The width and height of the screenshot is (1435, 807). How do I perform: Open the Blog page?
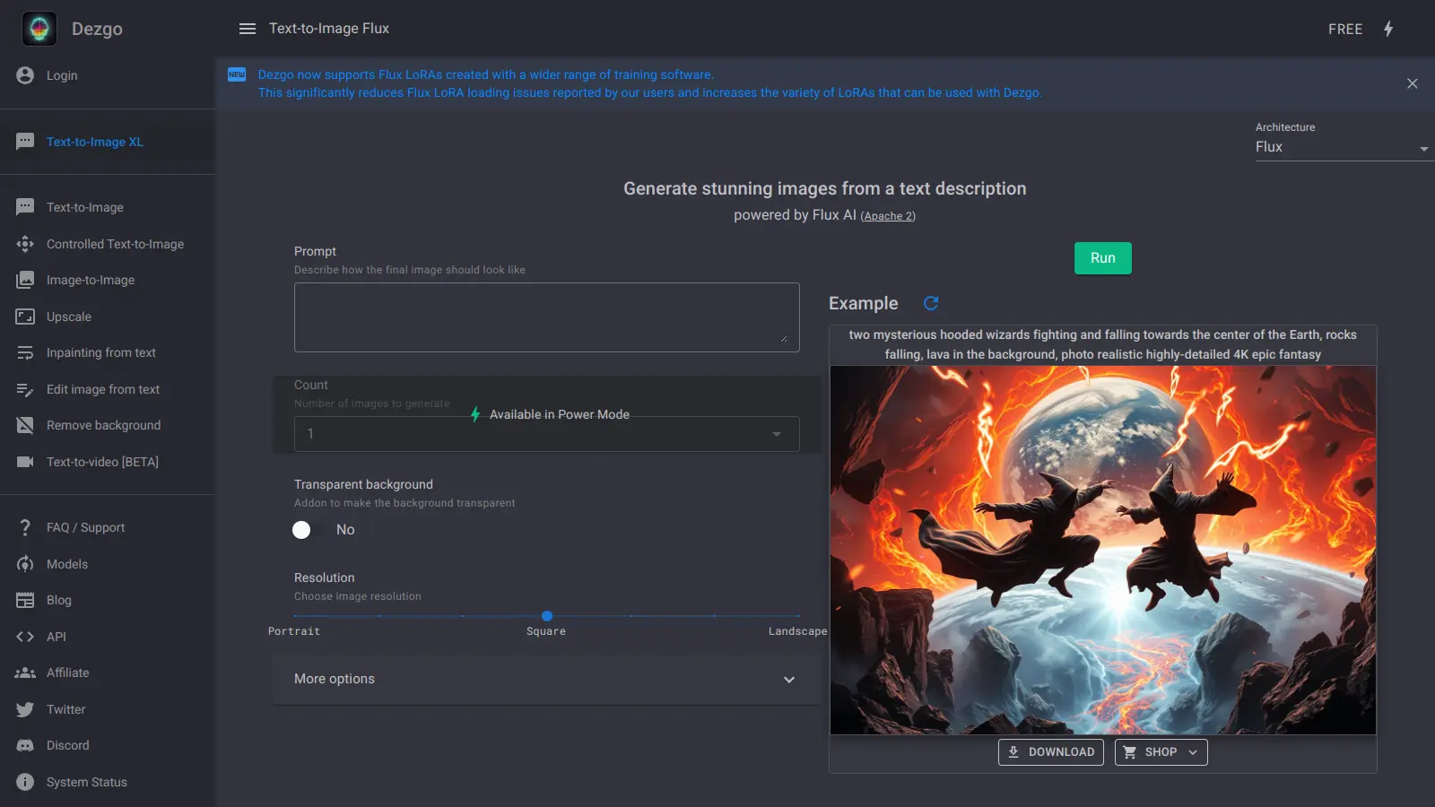(x=57, y=600)
